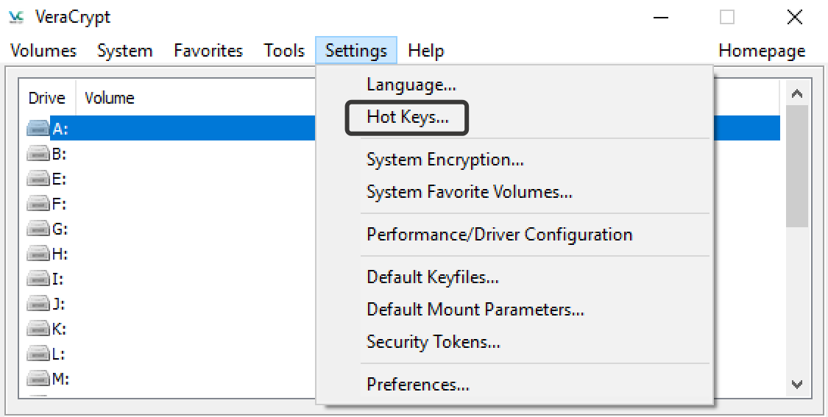Click the VeraCrypt logo in title bar

tap(16, 17)
